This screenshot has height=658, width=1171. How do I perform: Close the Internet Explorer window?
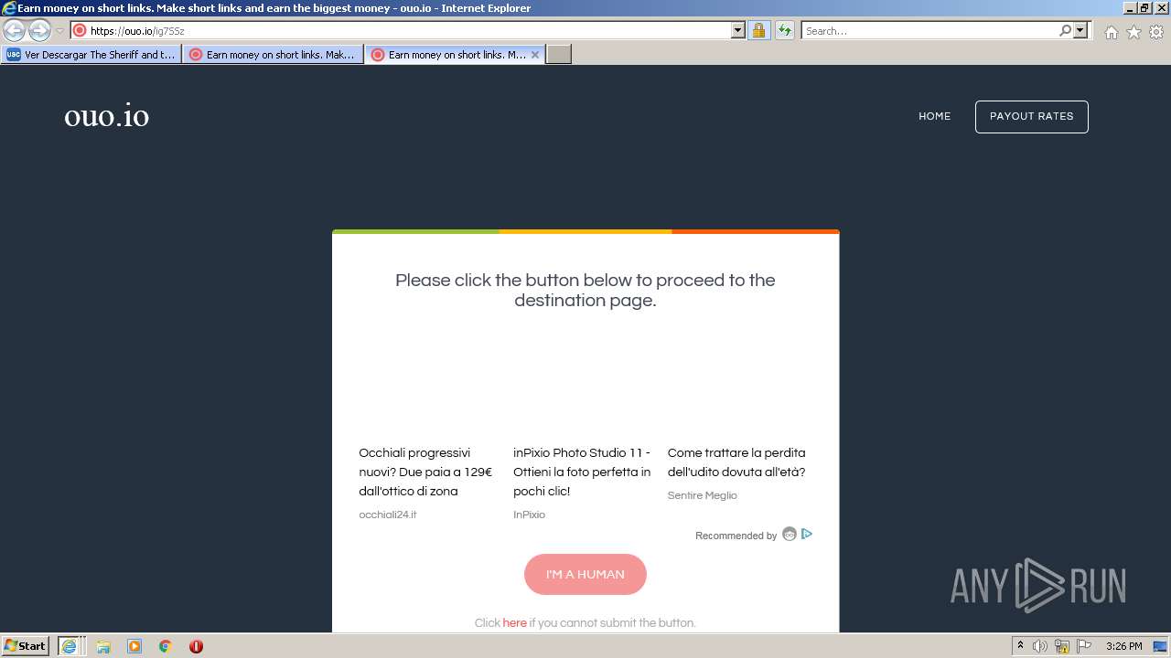(x=1160, y=7)
